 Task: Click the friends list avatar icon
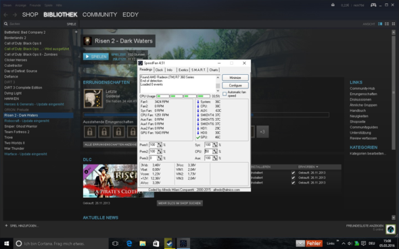pyautogui.click(x=390, y=229)
